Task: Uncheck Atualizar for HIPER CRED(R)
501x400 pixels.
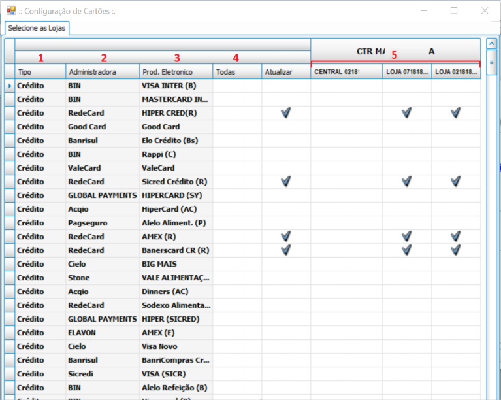Action: tap(286, 113)
